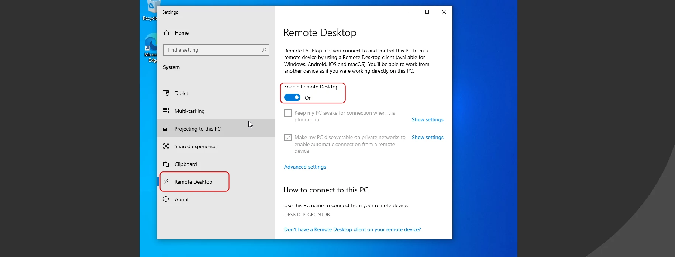Viewport: 675px width, 257px height.
Task: Open the Recycle Bin desktop icon
Action: pyautogui.click(x=150, y=10)
